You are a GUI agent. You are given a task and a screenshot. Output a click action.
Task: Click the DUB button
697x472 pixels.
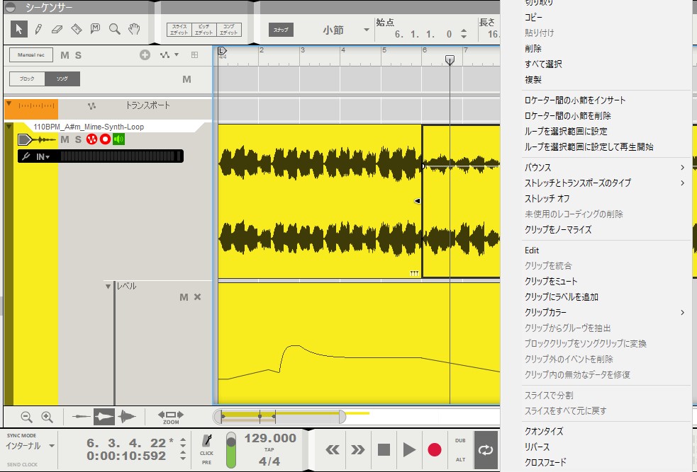coord(460,440)
